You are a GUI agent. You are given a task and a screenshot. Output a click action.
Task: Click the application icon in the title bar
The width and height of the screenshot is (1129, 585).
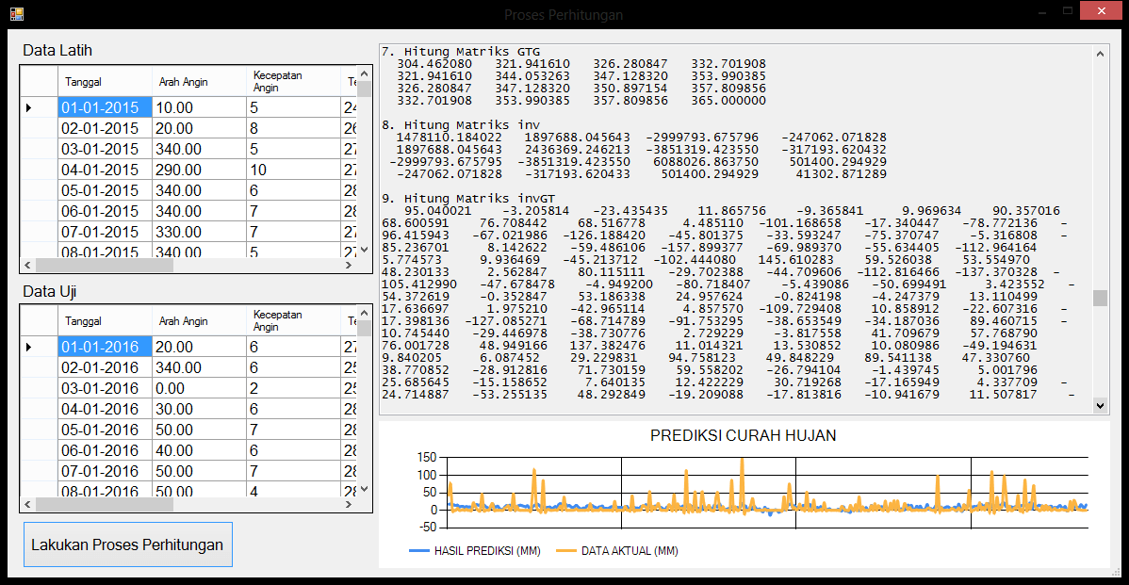coord(16,14)
